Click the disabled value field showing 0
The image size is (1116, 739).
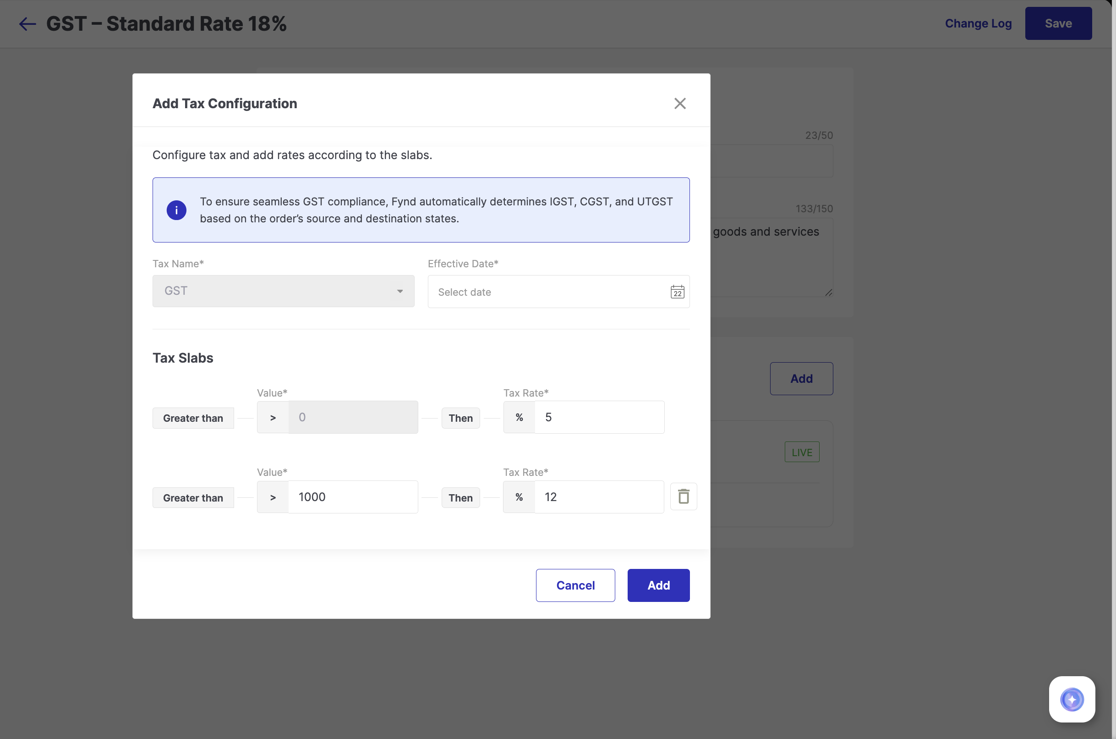click(352, 417)
